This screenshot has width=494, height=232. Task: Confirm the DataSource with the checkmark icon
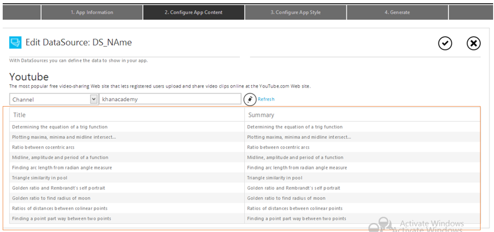[x=445, y=44]
